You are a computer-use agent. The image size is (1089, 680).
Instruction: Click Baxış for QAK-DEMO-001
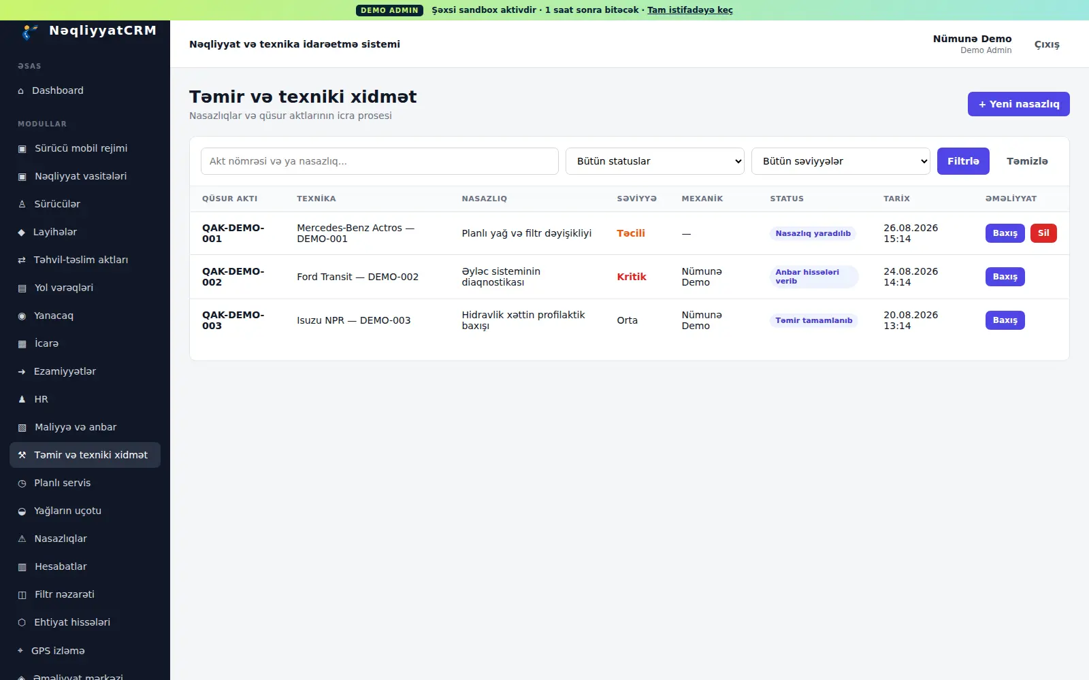point(1005,233)
